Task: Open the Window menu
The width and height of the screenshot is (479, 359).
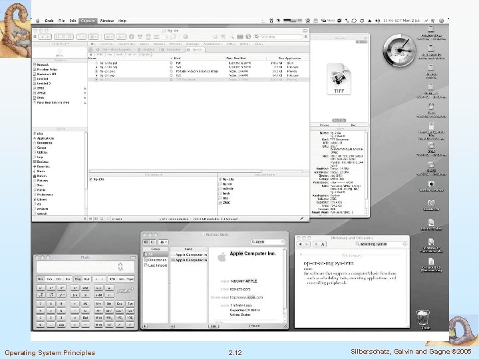Action: [106, 21]
